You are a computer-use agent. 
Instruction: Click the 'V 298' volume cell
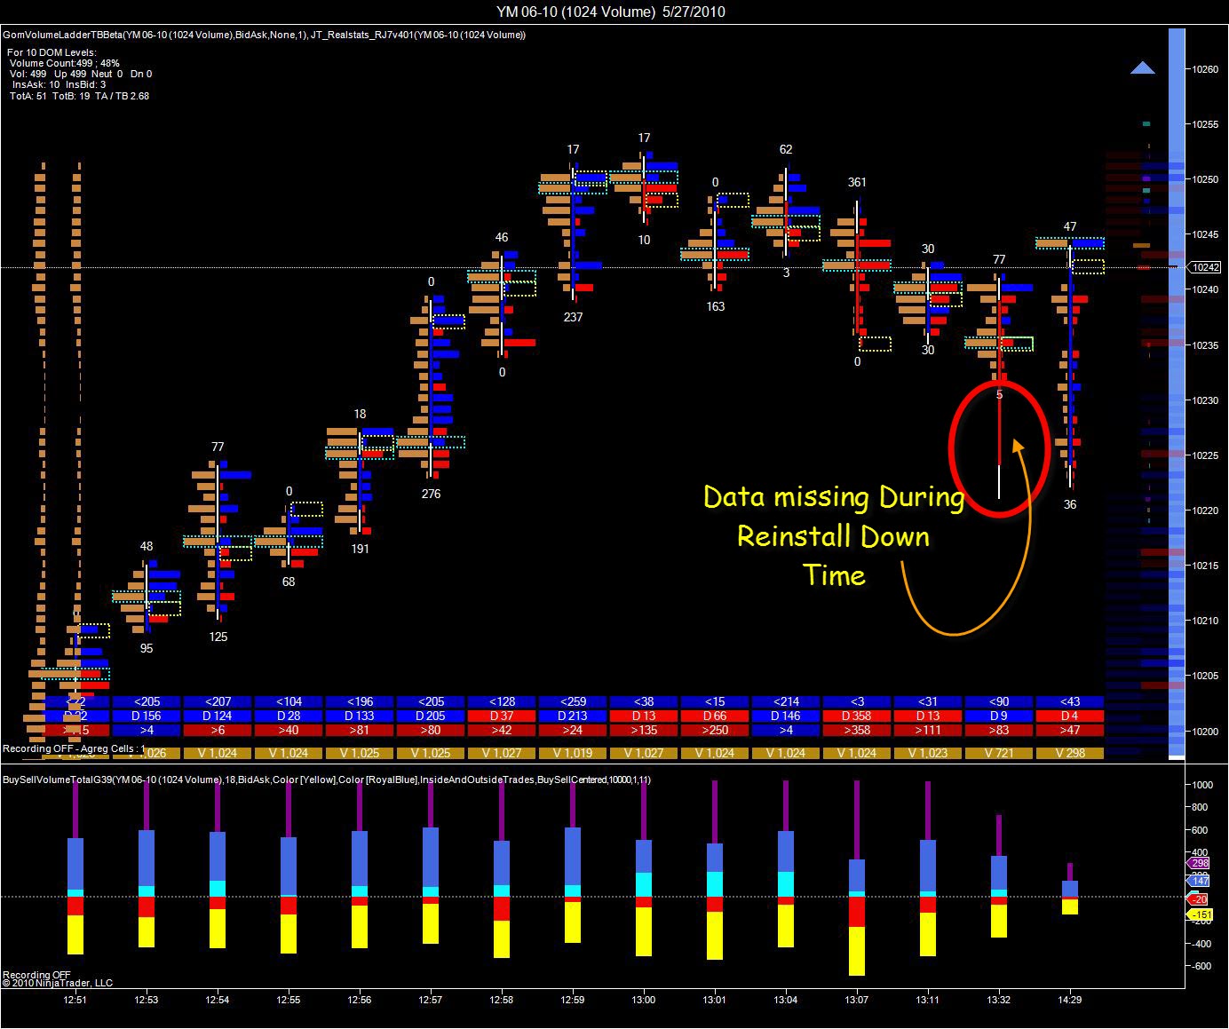pos(1070,753)
